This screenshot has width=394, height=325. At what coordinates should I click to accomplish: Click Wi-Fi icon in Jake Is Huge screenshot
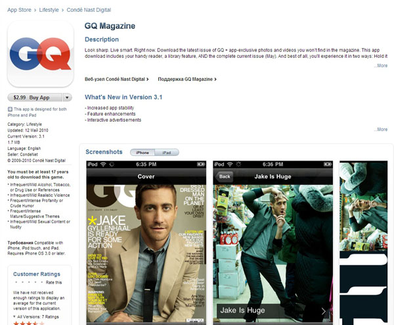[x=230, y=164]
